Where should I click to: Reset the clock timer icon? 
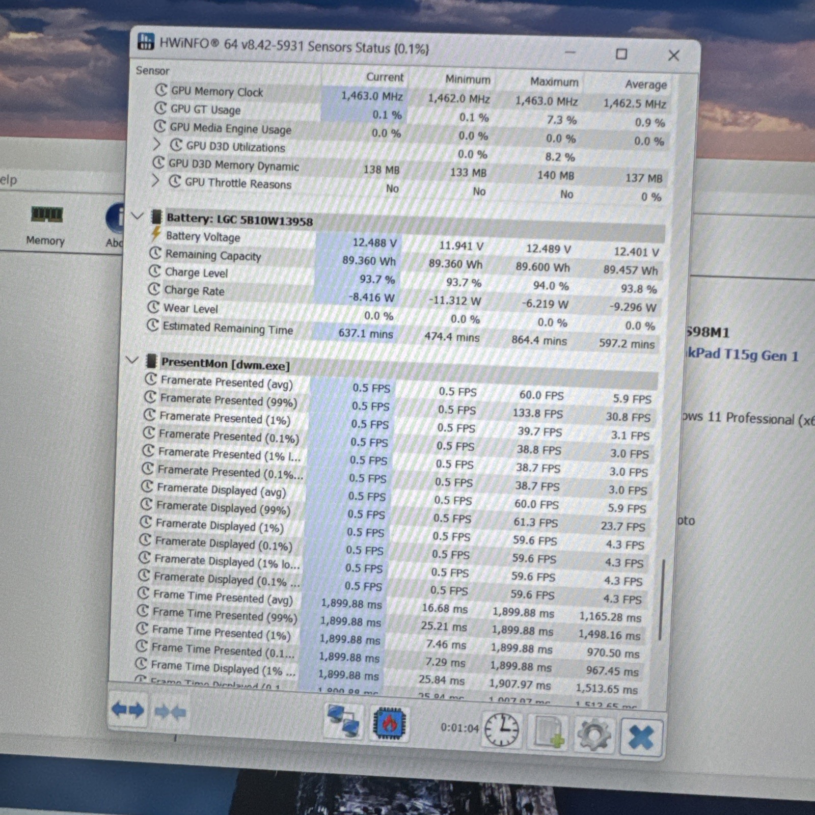(501, 730)
